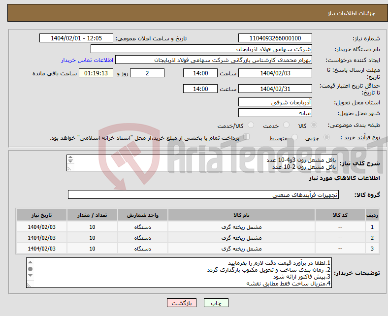388x316 pixels.
Task: Click column header تاریخ نیاز
Action: click(x=41, y=215)
